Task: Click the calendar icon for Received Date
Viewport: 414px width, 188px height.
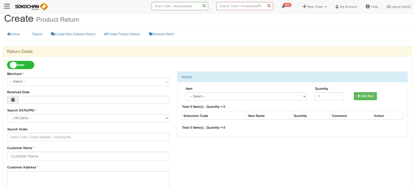Action: [13, 100]
